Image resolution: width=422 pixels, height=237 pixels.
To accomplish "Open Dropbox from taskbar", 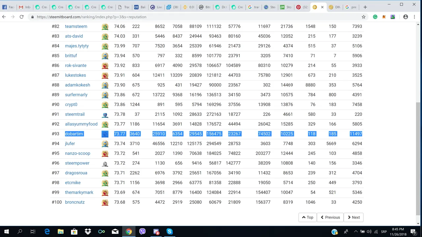I will pos(88,231).
